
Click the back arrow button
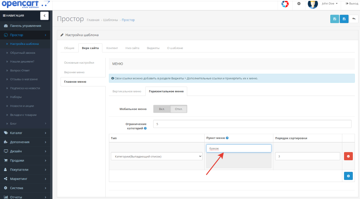coord(354,19)
